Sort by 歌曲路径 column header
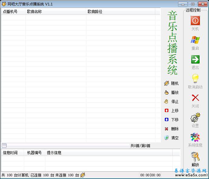 click(121, 12)
